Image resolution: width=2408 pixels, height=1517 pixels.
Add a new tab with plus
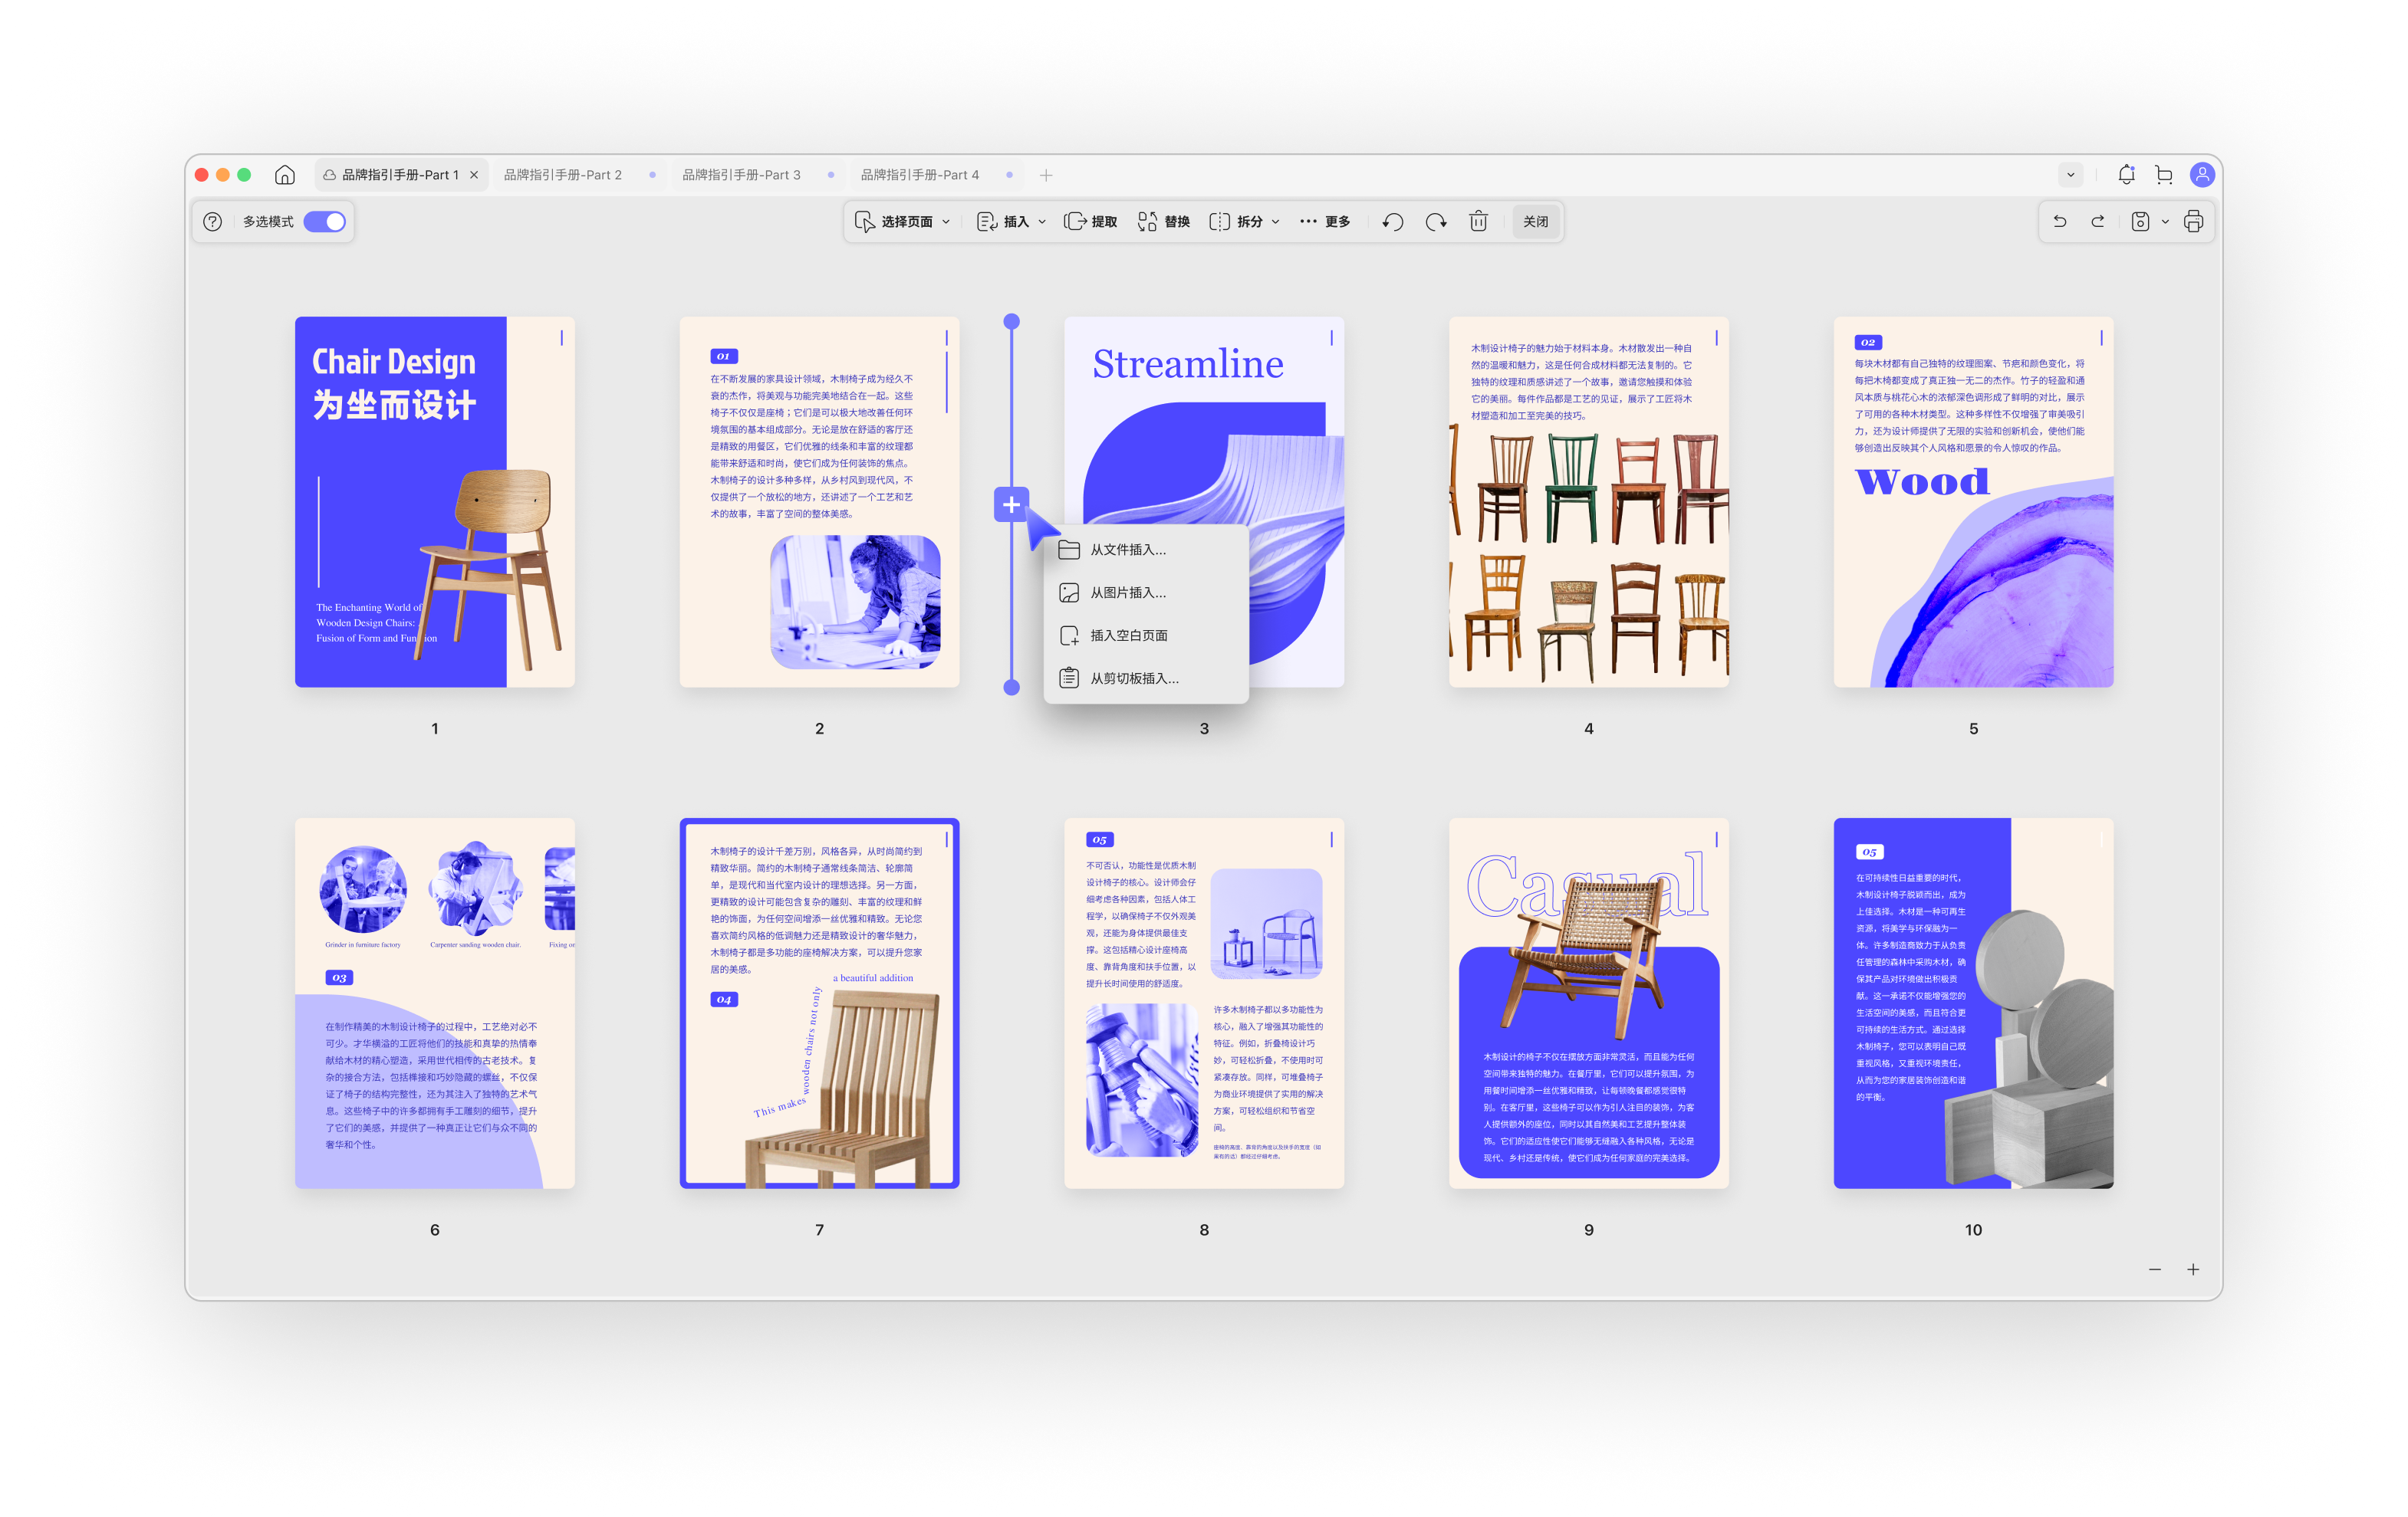[1046, 175]
